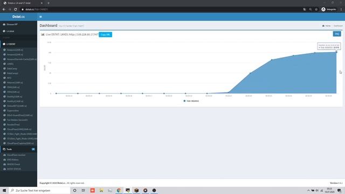Select the Superonline server entry

13,110
